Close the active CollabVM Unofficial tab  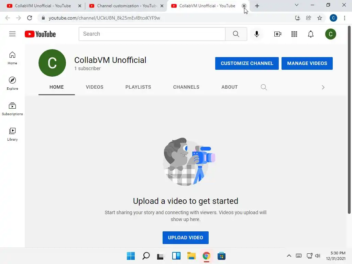(x=244, y=6)
